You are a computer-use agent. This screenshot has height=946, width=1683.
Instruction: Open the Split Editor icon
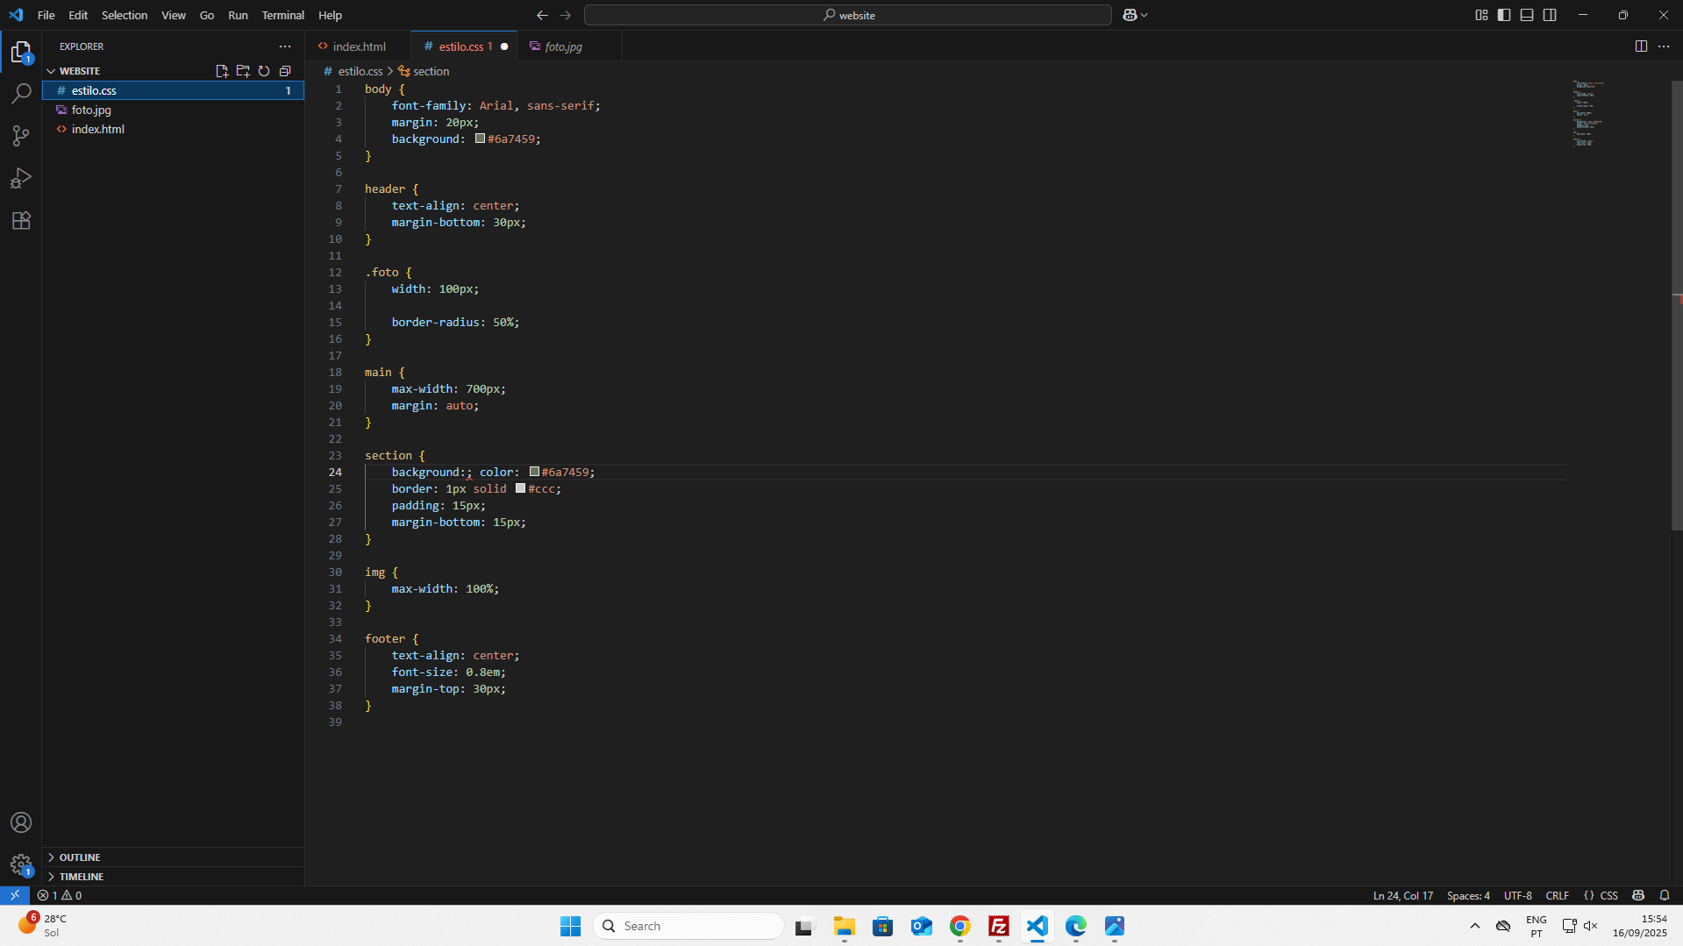pos(1641,46)
